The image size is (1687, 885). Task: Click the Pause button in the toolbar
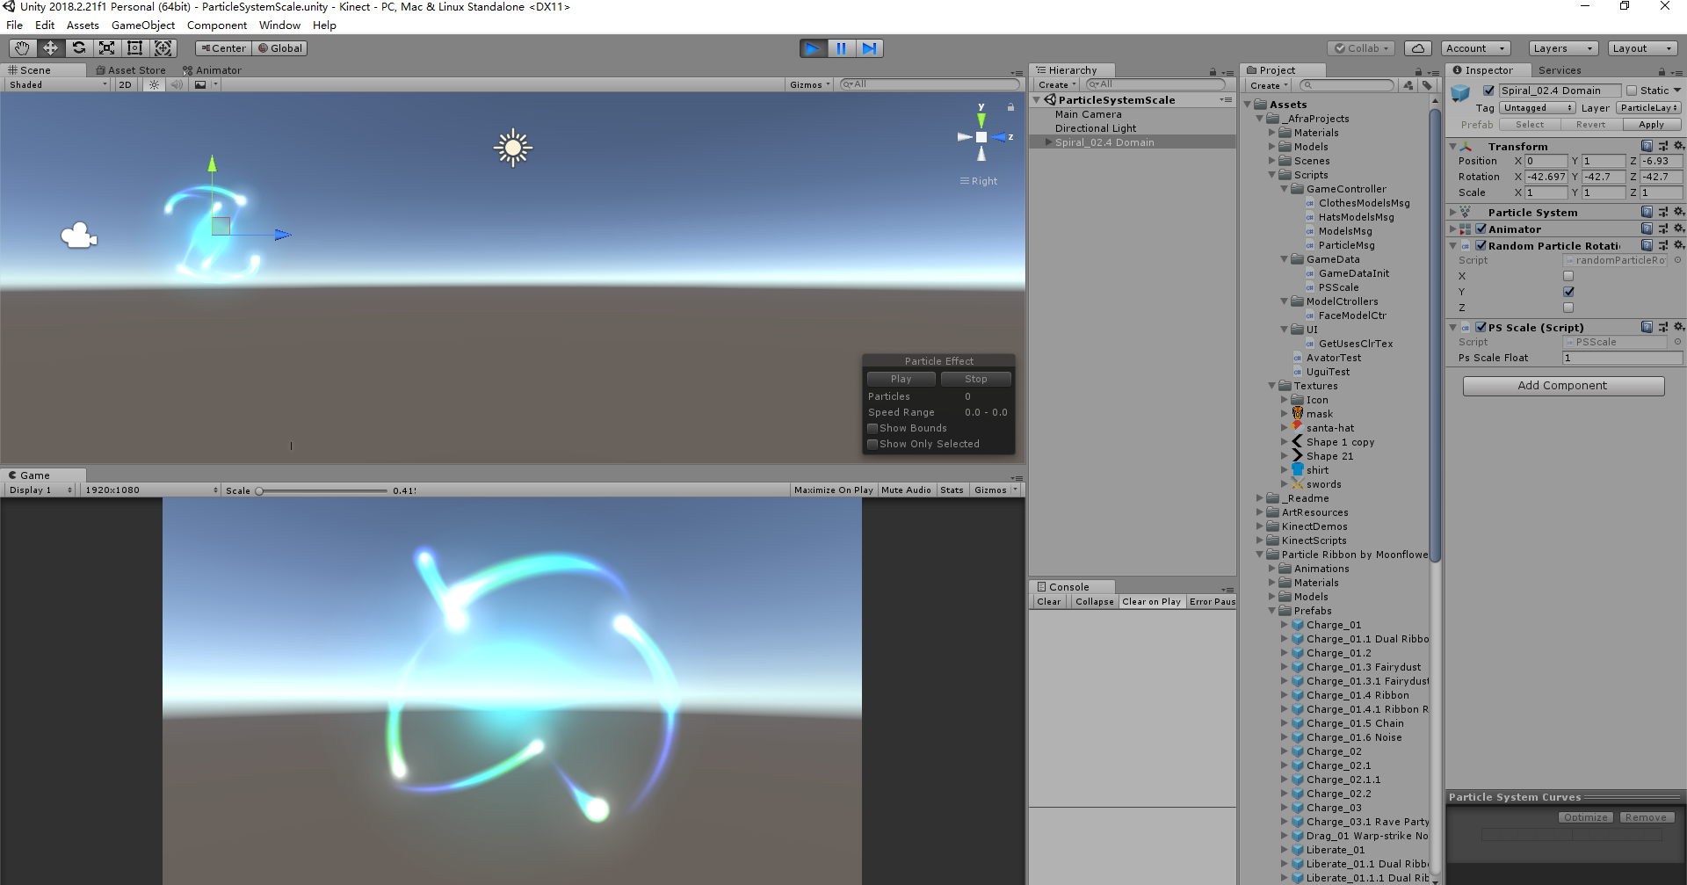click(x=842, y=48)
